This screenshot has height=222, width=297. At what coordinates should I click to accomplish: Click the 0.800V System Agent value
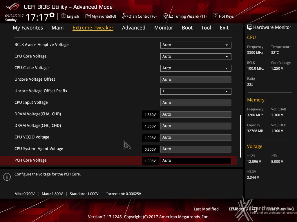coord(151,149)
